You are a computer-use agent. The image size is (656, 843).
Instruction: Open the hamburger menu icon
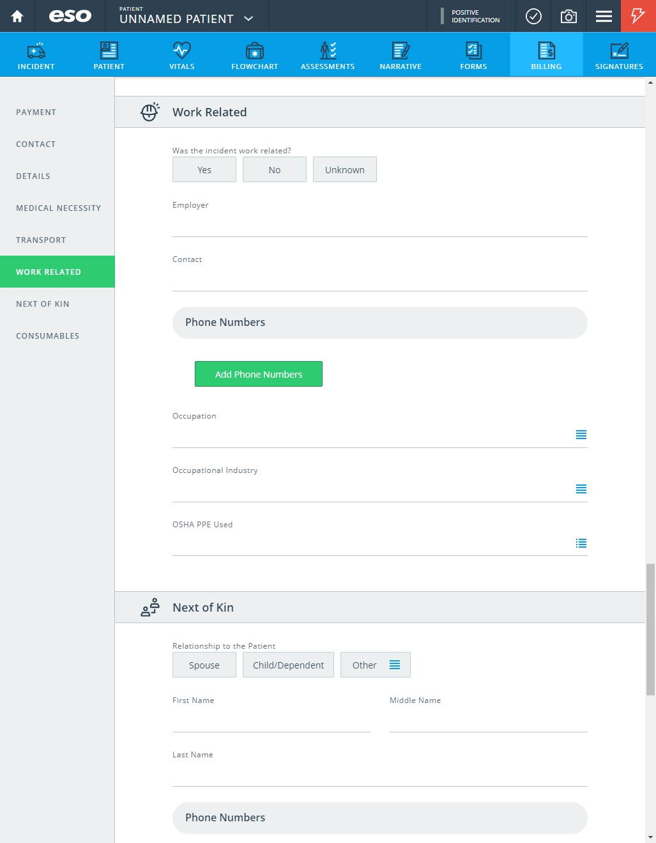click(604, 16)
